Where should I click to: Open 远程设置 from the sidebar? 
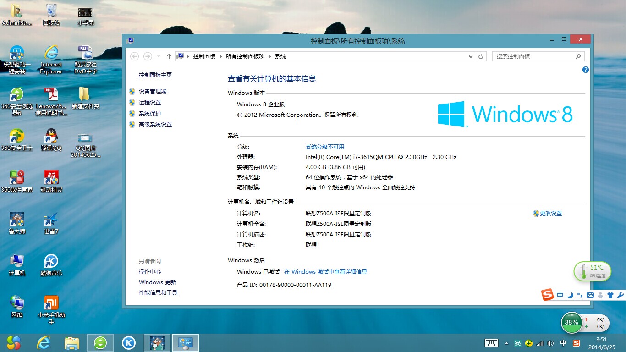[150, 102]
